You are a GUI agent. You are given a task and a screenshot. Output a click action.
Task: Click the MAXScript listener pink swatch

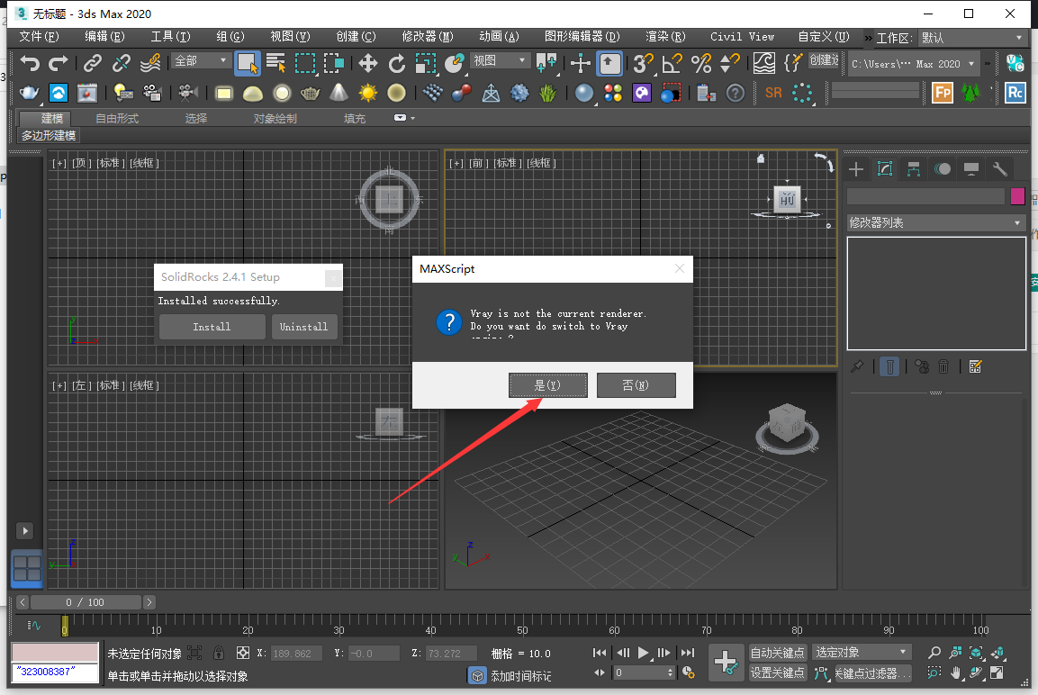[55, 653]
